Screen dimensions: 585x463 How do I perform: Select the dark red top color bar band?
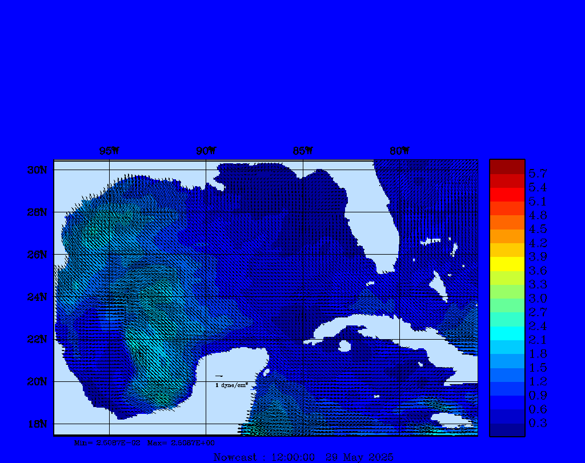pyautogui.click(x=507, y=167)
